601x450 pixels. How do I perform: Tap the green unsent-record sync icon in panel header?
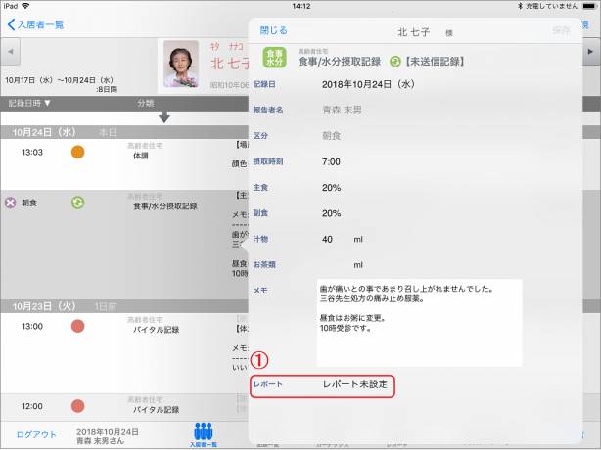point(396,60)
